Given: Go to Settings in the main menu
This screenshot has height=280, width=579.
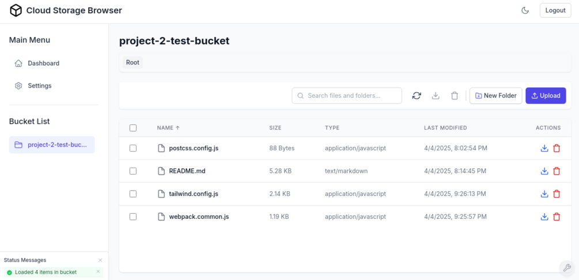Looking at the screenshot, I should point(39,86).
